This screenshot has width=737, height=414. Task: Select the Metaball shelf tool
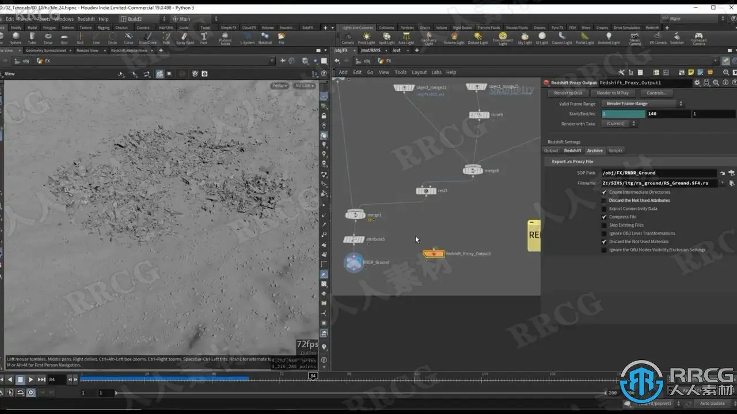coord(265,38)
